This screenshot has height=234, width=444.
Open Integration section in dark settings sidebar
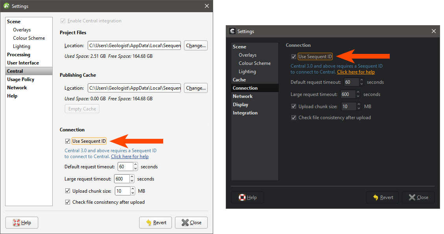pyautogui.click(x=245, y=113)
